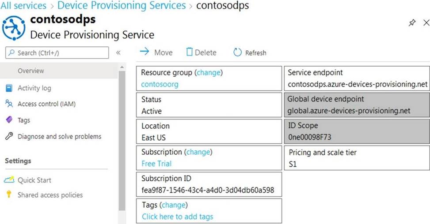
Task: Delete the contosodps service
Action: 201,52
